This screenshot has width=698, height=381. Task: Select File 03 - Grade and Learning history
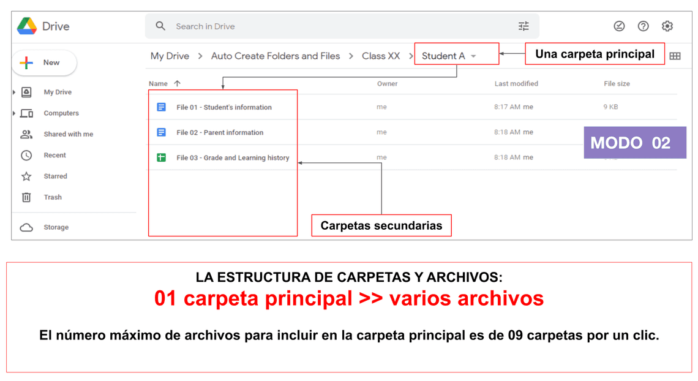[232, 158]
